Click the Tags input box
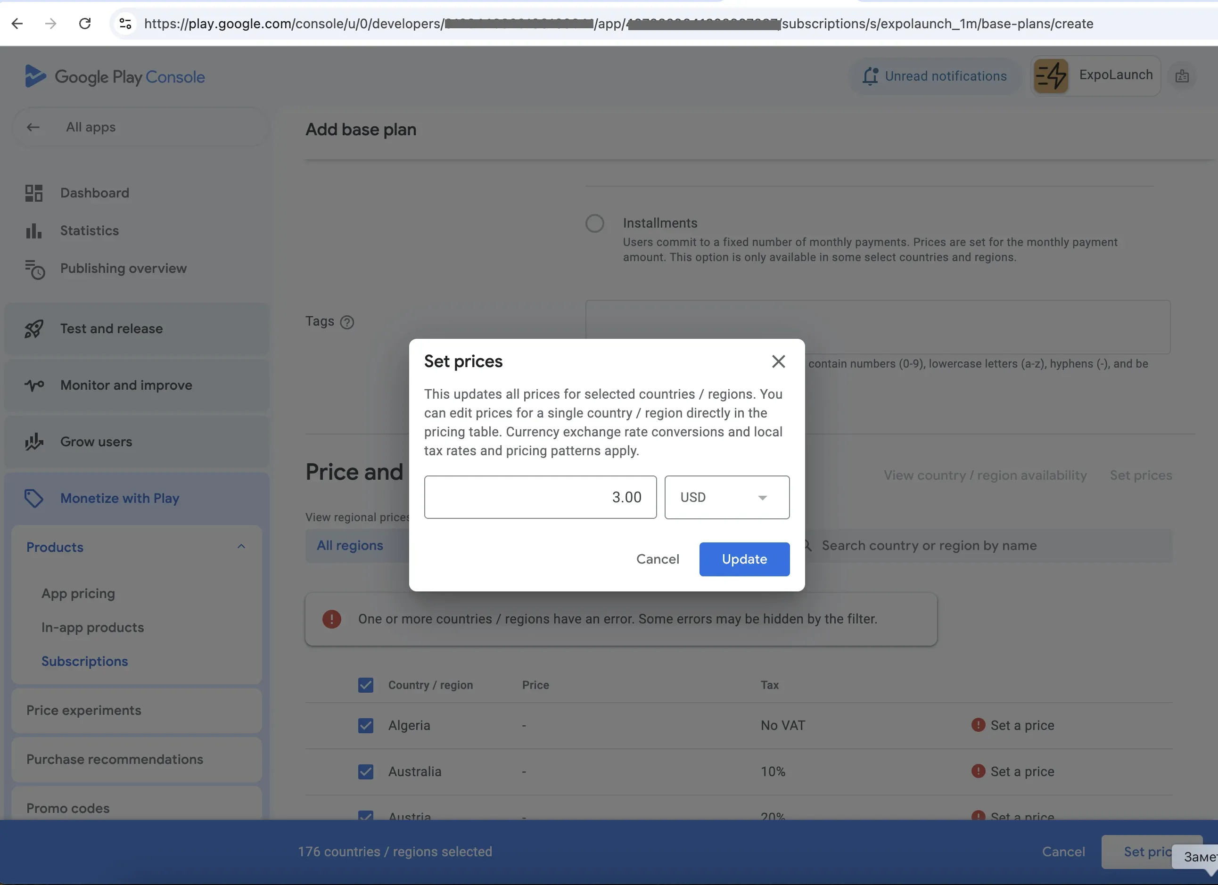 tap(878, 327)
